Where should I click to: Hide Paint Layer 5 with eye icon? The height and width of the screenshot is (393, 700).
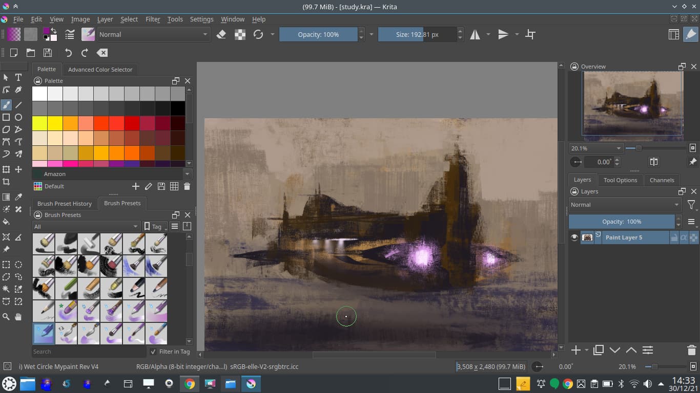coord(574,237)
